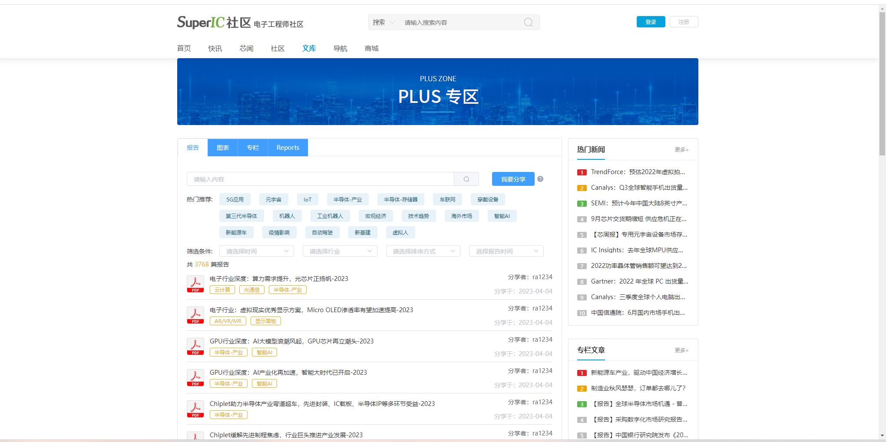Go to 首页 in navigation
Viewport: 886px width, 442px height.
tap(184, 48)
